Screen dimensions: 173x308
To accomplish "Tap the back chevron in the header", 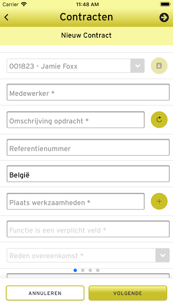I will click(x=7, y=17).
